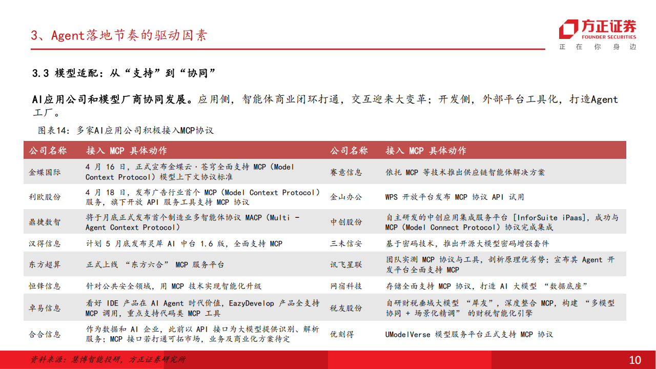The image size is (656, 369).
Task: Click the 'WPS 开放平台发布 MCP' text
Action: 455,197
